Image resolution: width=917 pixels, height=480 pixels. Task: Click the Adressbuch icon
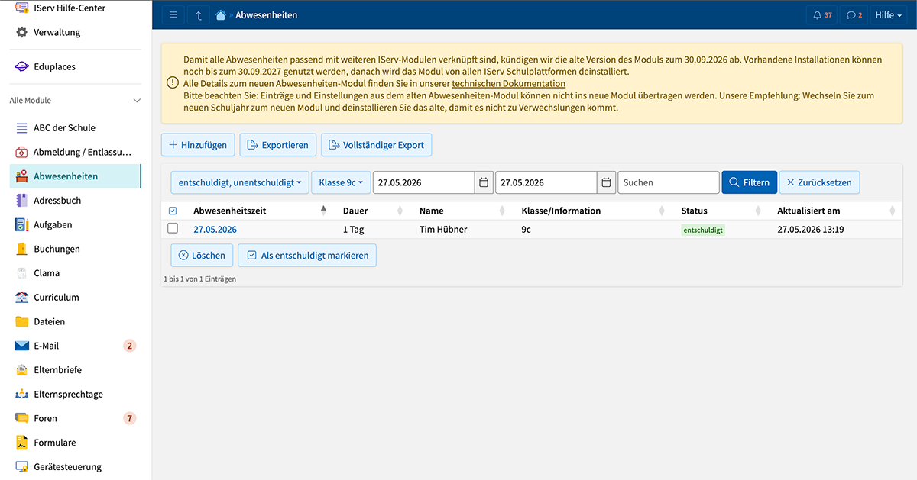coord(21,201)
